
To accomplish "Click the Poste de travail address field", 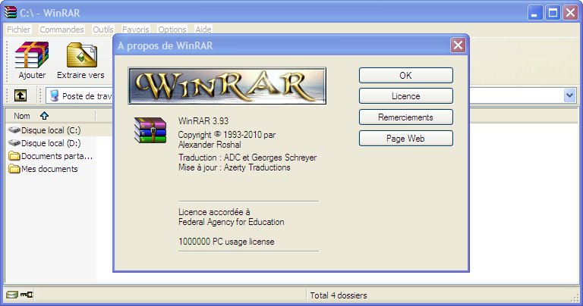I will [310, 95].
